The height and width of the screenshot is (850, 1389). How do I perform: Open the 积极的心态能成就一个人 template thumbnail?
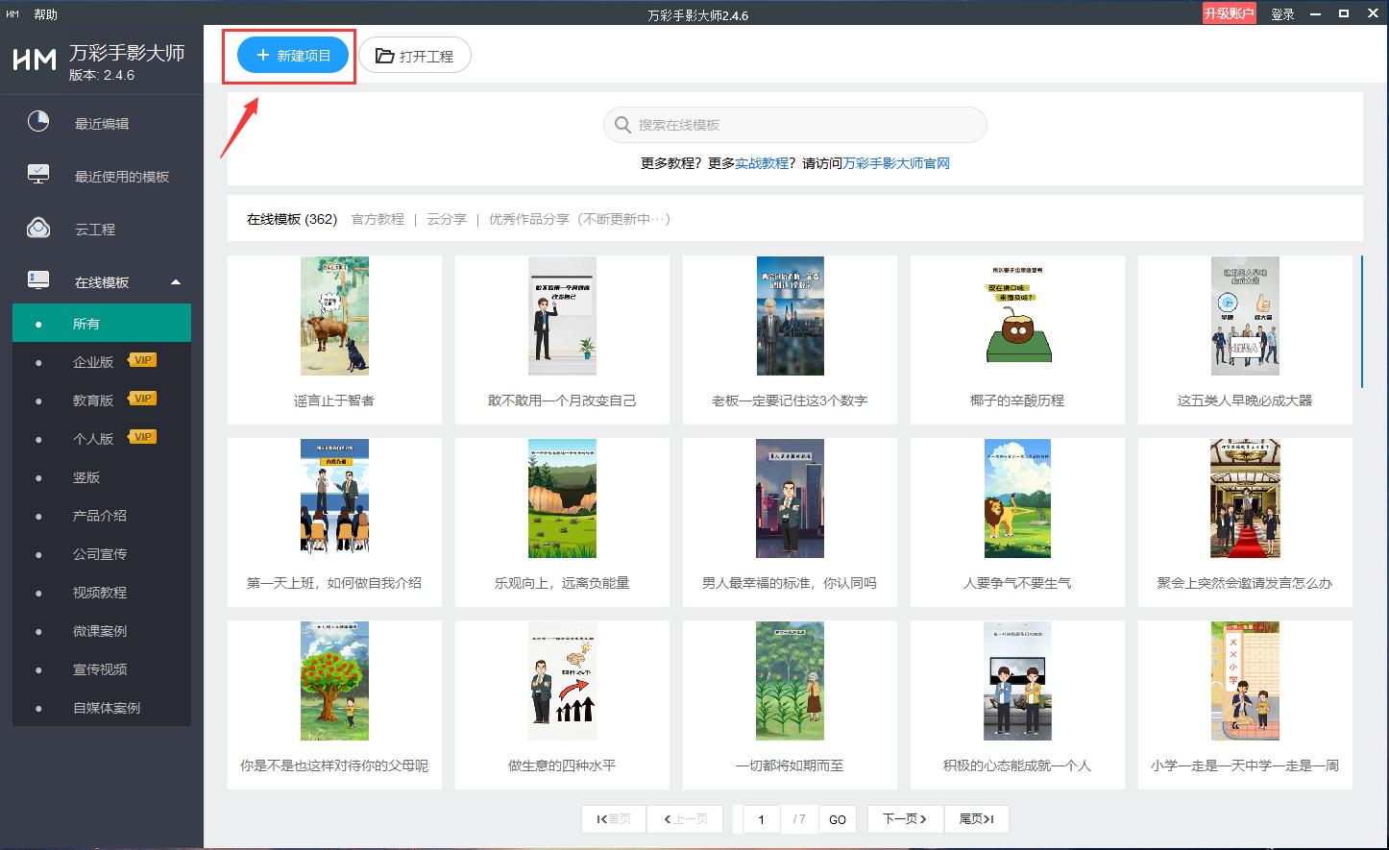1017,681
